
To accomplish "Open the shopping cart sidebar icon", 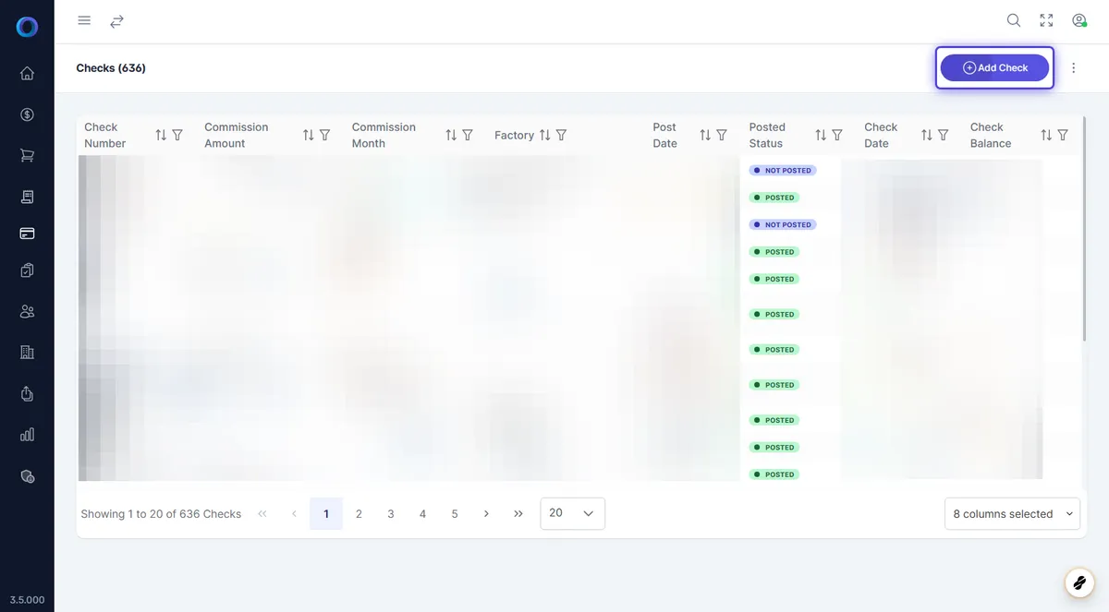I will 27,155.
